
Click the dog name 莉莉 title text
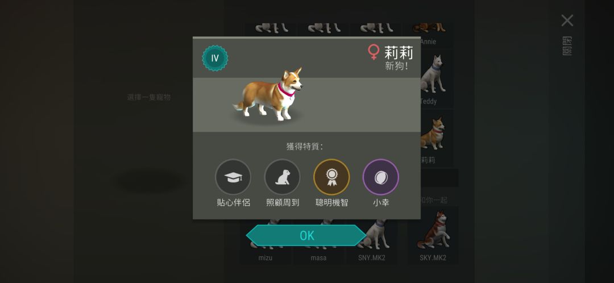(x=398, y=52)
